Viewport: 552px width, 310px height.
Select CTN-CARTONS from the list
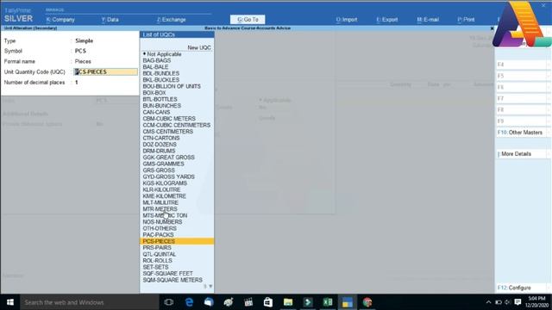pyautogui.click(x=161, y=138)
